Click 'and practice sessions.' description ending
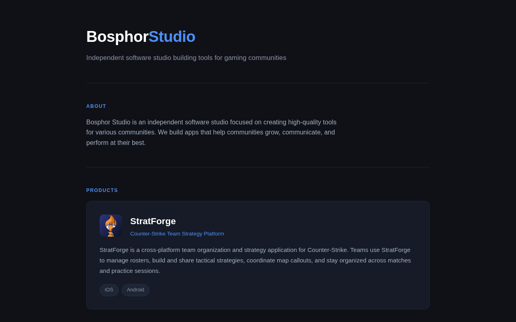 [130, 271]
